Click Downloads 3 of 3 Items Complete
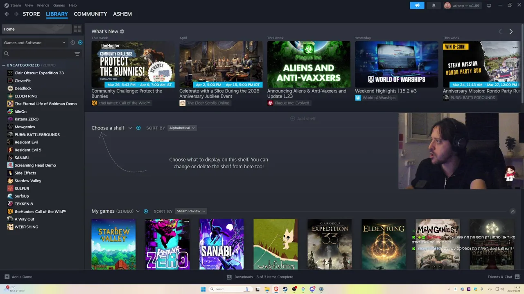 264,277
